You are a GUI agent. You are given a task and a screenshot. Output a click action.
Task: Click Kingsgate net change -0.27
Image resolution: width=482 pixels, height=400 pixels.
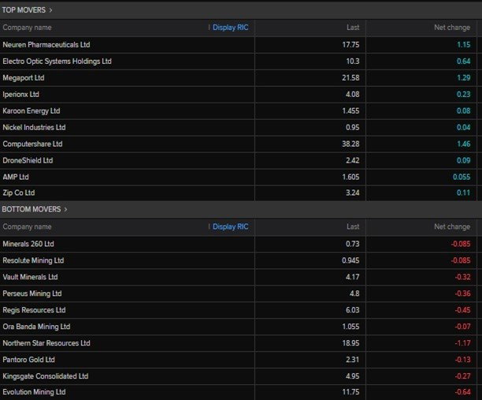[462, 376]
